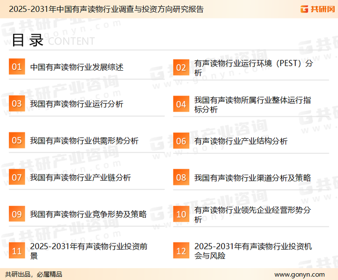The width and height of the screenshot is (338, 280).
Task: Click the orange 09 number badge
Action: [17, 214]
